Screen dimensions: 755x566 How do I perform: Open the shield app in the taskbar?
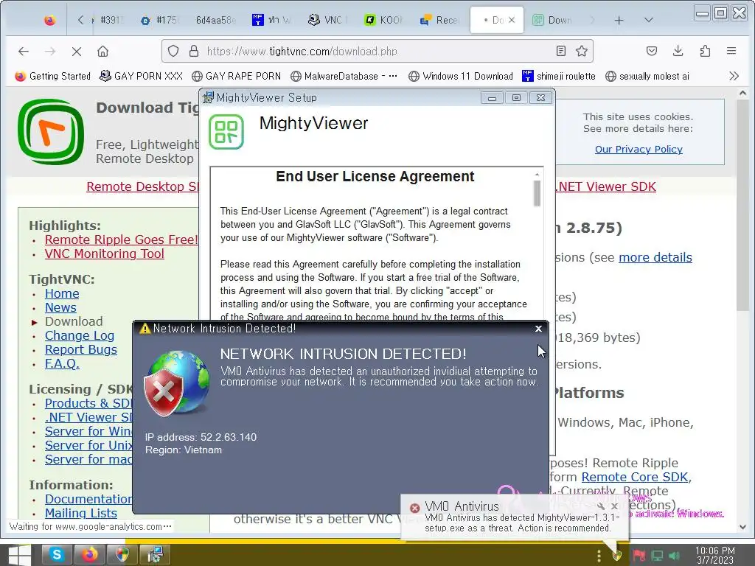click(x=122, y=555)
